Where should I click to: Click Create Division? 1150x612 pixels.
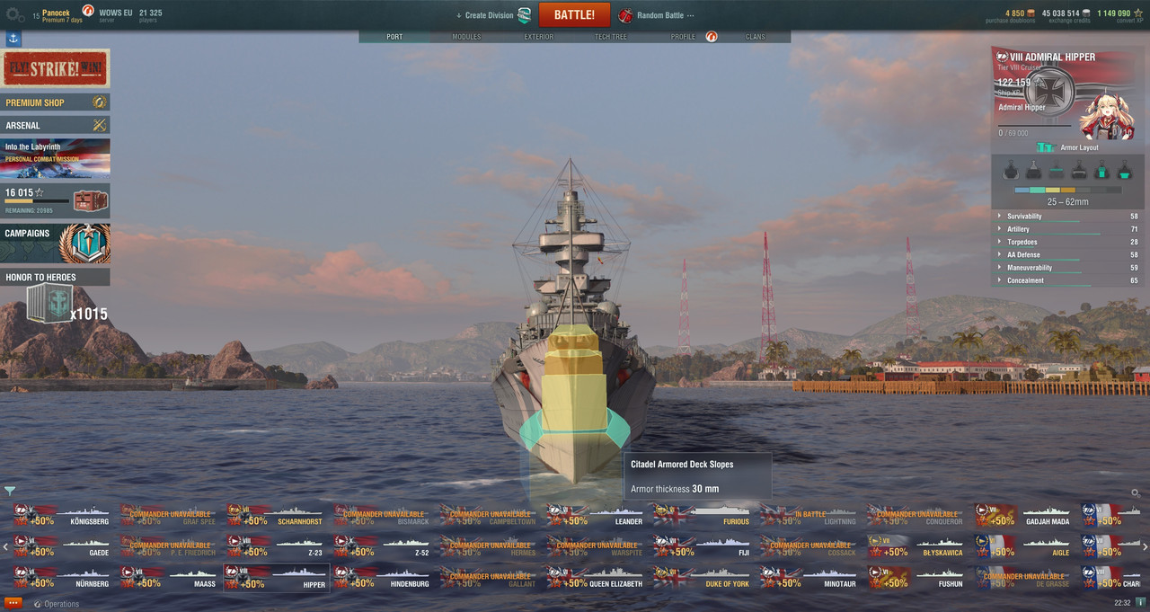tap(494, 15)
